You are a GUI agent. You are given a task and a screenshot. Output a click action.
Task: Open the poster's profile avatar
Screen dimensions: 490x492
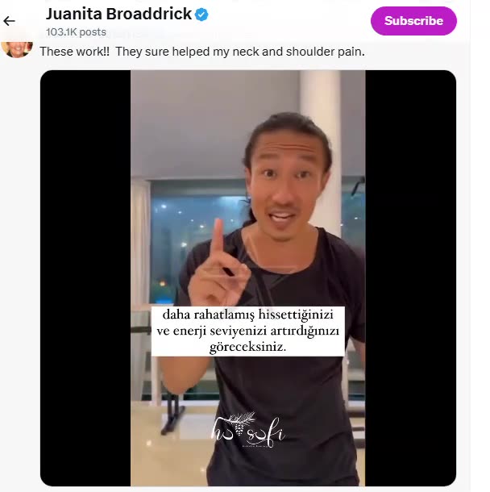coord(17,48)
